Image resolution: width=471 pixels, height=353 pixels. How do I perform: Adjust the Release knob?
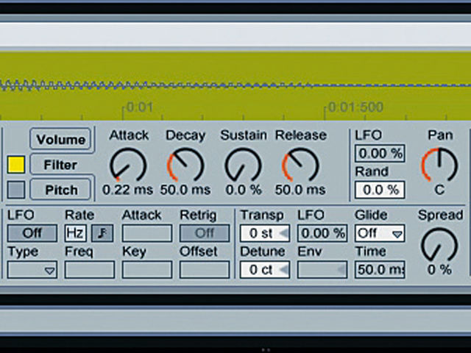[x=300, y=165]
